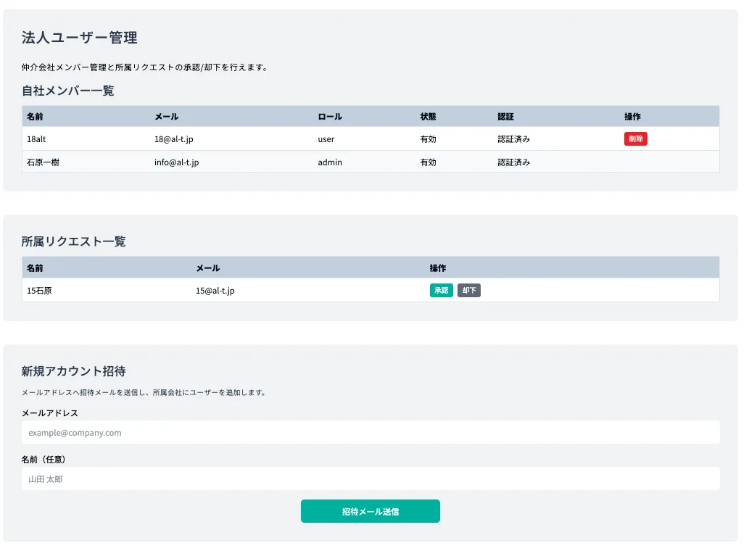749x551 pixels.
Task: Approve the 15石原 request with 承認
Action: tap(441, 291)
